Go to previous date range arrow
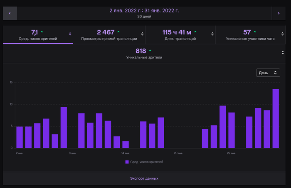The width and height of the screenshot is (291, 188). coord(10,13)
